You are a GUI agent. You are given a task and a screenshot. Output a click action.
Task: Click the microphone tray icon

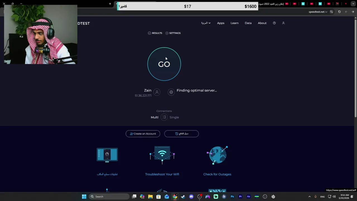coord(315,197)
